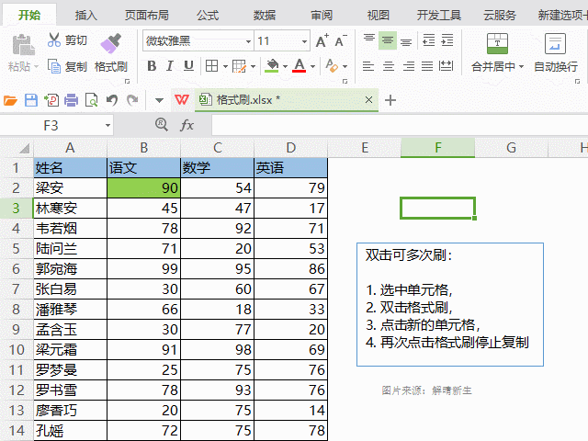Center text horizontally
Screen dimensions: 588x441
coord(389,66)
